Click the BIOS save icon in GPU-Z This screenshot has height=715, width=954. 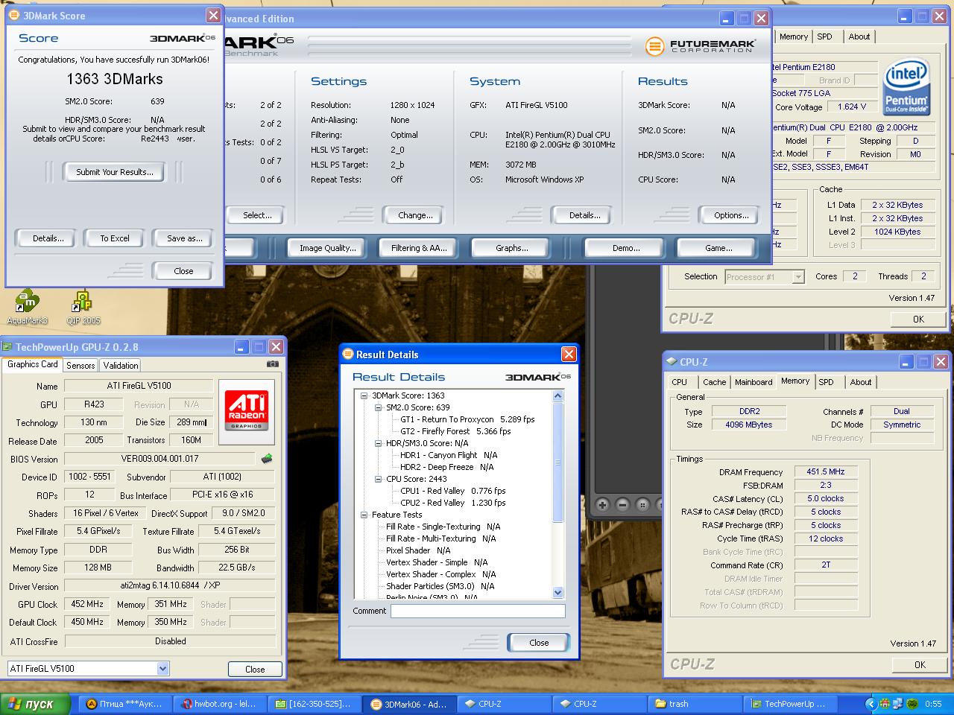click(267, 459)
